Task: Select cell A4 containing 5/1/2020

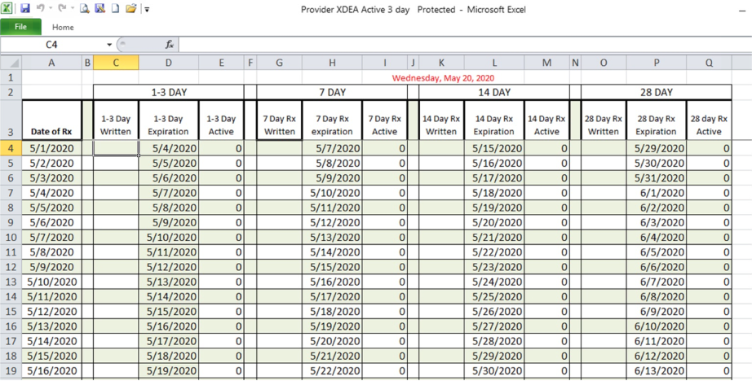Action: click(52, 149)
